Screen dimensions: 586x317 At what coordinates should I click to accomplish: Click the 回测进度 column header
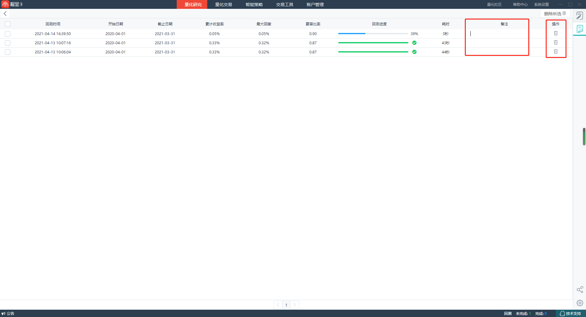[379, 24]
